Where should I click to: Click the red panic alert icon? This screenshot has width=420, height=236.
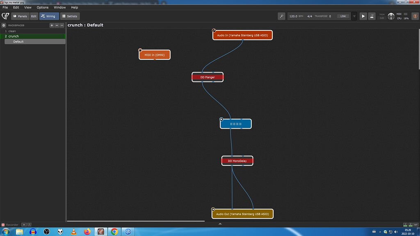[414, 16]
